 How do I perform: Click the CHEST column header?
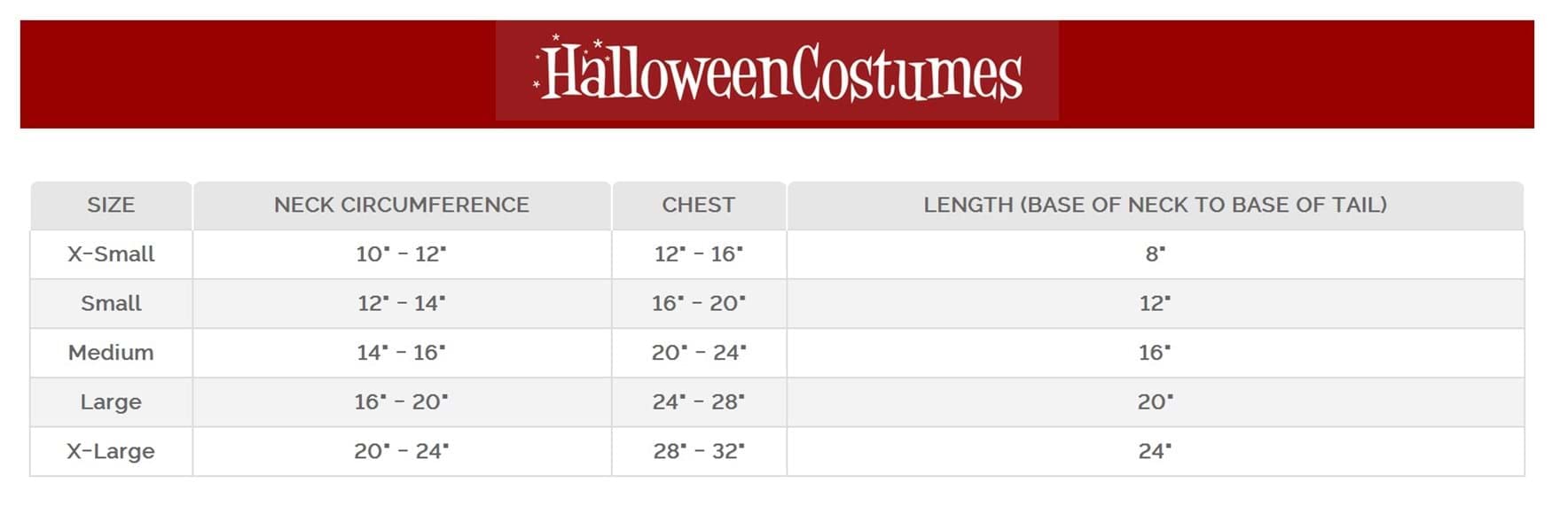[699, 205]
